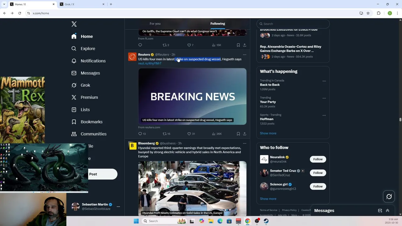Open Messages from the sidebar
Viewport: 402px width, 226px height.
coord(86,73)
